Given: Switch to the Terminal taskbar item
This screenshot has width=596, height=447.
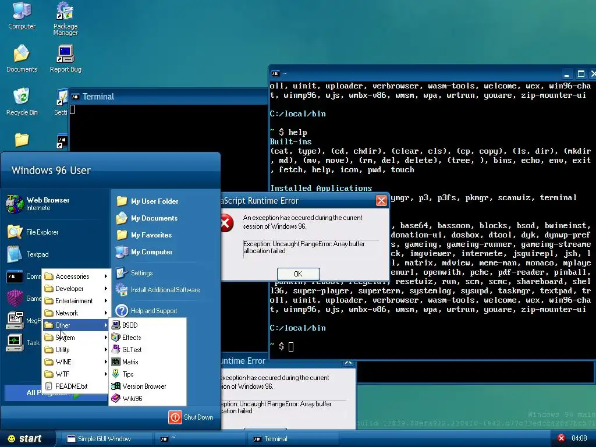Looking at the screenshot, I should (x=293, y=439).
